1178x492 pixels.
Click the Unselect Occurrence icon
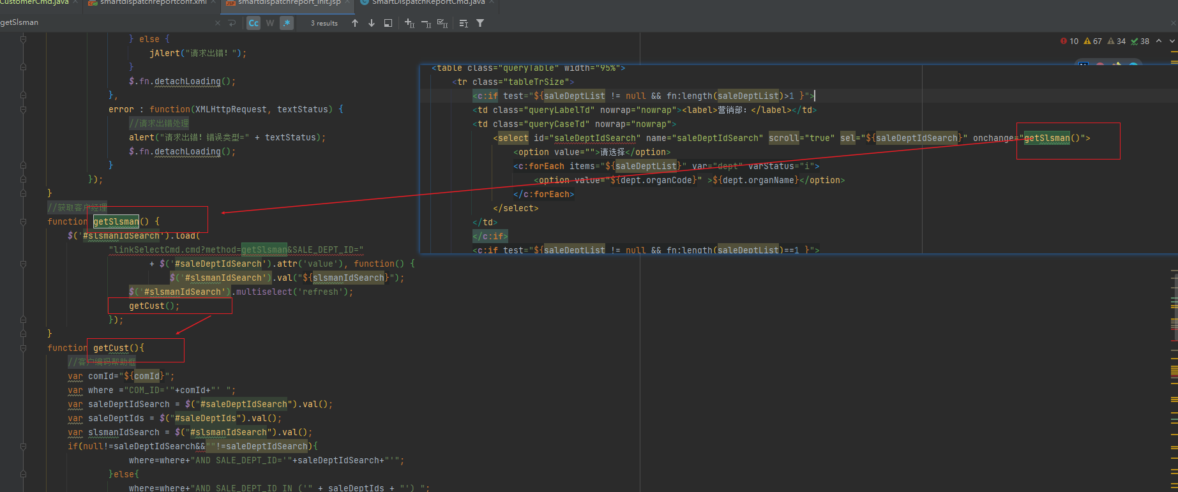point(426,23)
